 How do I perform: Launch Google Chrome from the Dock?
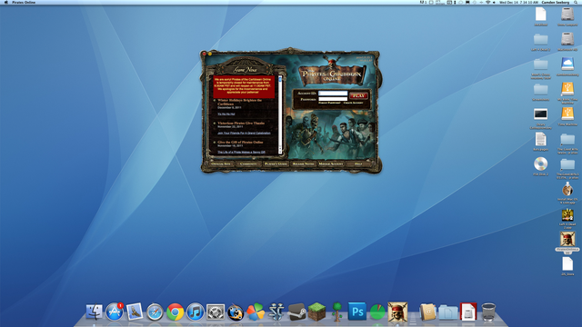175,312
